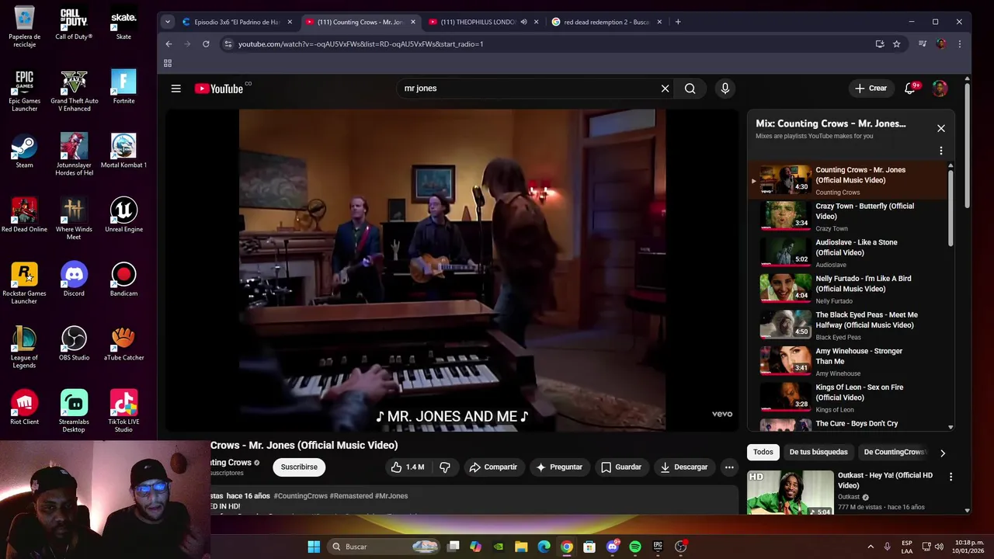Open the OBS Studio desktop shortcut
Screen dimensions: 994x559
(74, 345)
